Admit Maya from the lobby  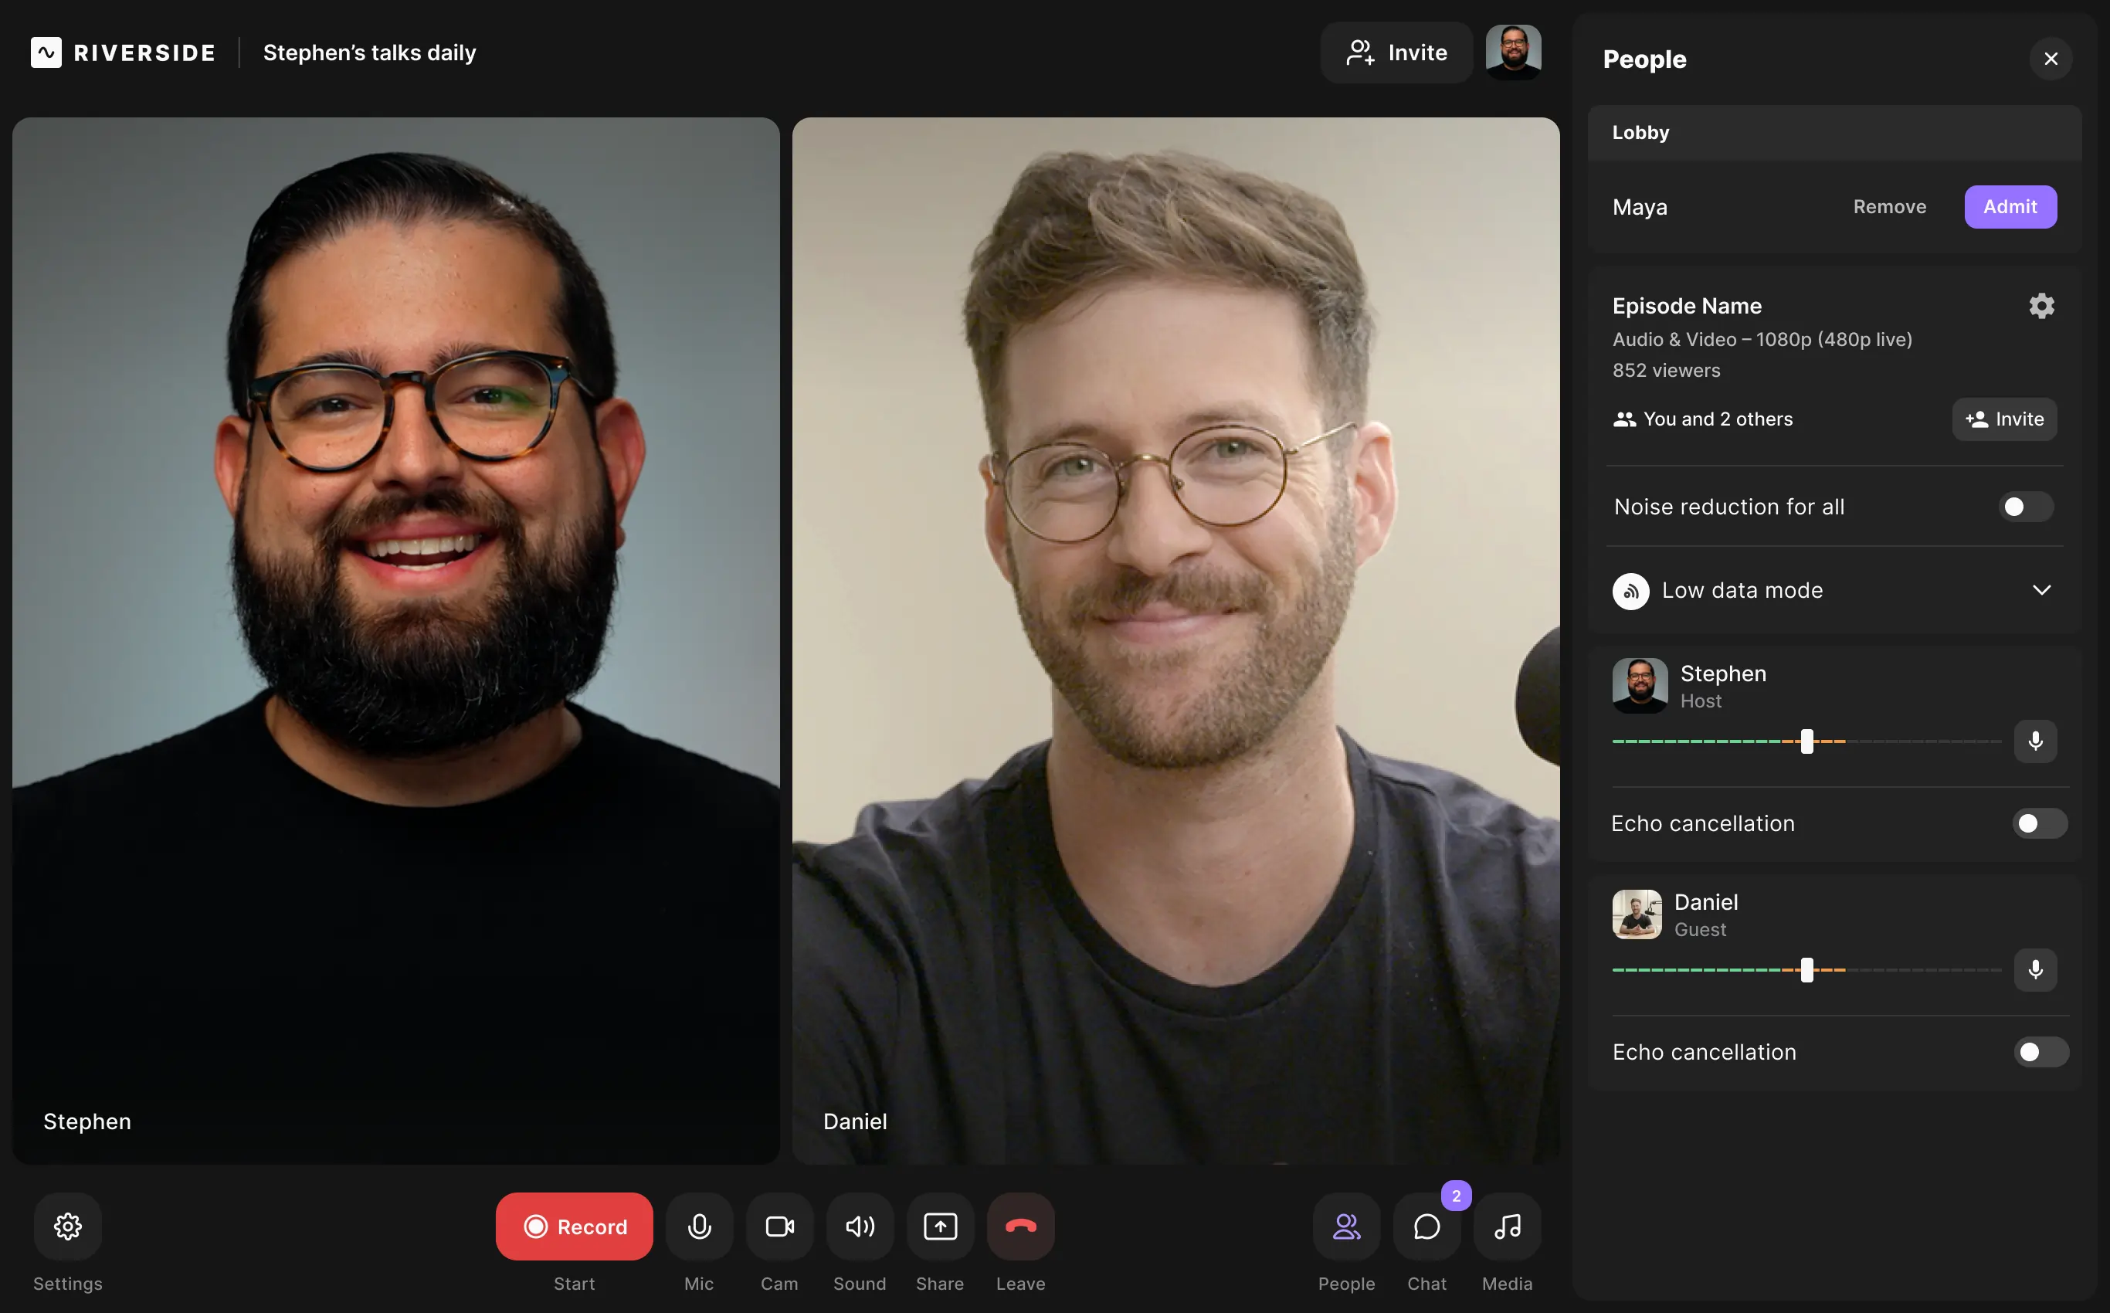tap(2010, 205)
